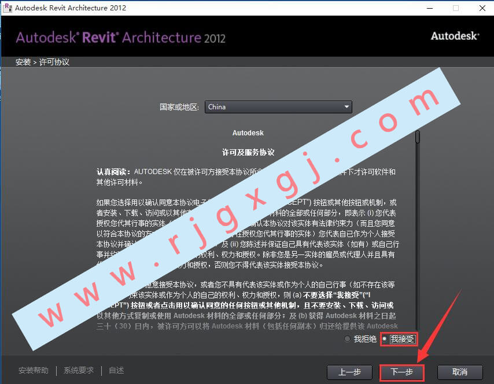Click the 上一步 (Back) button
This screenshot has height=384, width=494.
pyautogui.click(x=349, y=372)
